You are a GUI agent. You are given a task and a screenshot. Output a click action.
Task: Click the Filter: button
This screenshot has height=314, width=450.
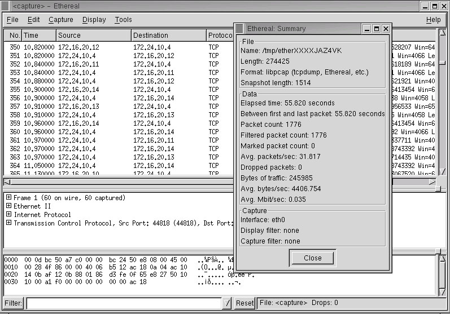[13, 303]
